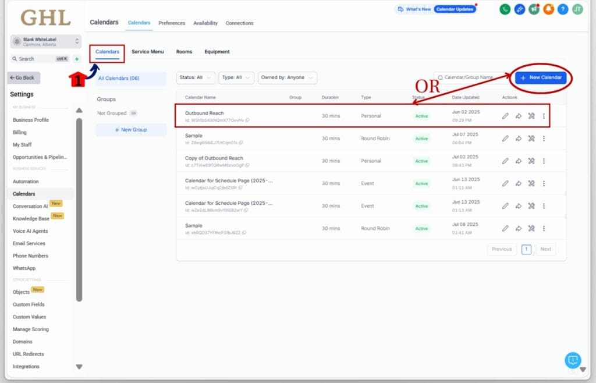Viewport: 596px width, 383px height.
Task: Open My Staff settings
Action: 22,145
